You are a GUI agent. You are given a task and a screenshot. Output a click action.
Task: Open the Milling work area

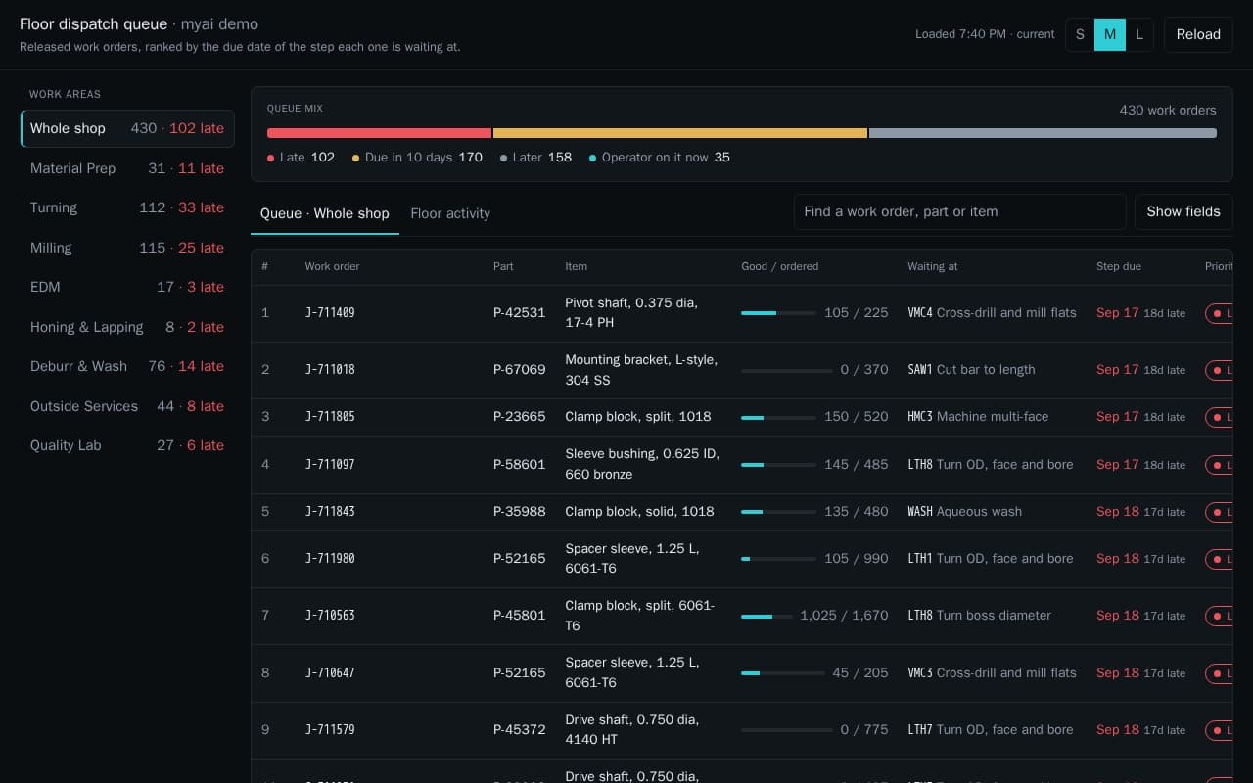(x=127, y=248)
